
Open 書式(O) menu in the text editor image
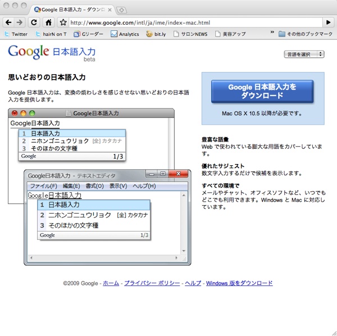[x=94, y=186]
